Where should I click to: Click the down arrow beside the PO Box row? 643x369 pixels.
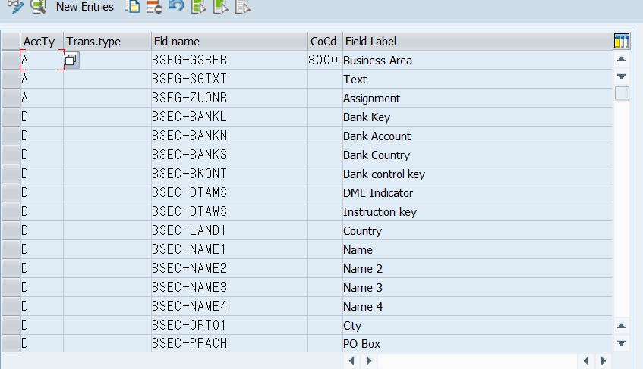(621, 343)
